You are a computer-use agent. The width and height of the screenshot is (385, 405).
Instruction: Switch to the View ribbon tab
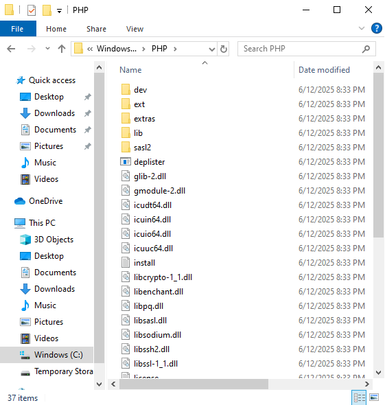coord(135,29)
